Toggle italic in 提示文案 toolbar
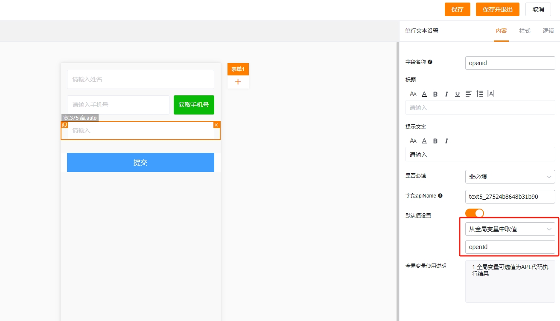Viewport: 560px width, 321px height. (446, 141)
